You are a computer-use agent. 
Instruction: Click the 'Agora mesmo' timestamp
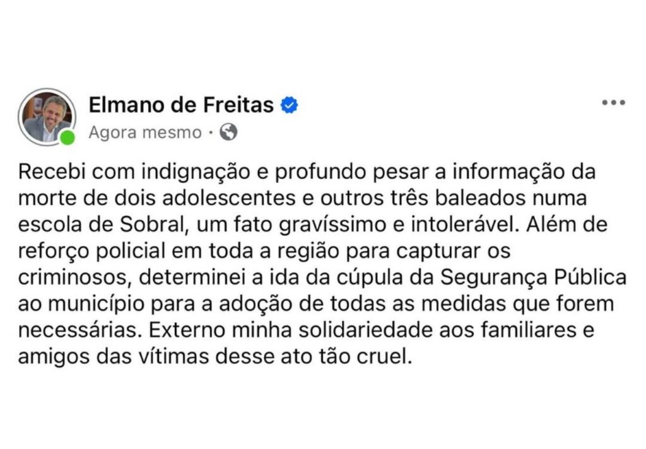[x=145, y=132]
